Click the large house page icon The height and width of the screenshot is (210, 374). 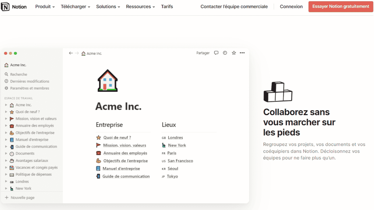tap(108, 80)
